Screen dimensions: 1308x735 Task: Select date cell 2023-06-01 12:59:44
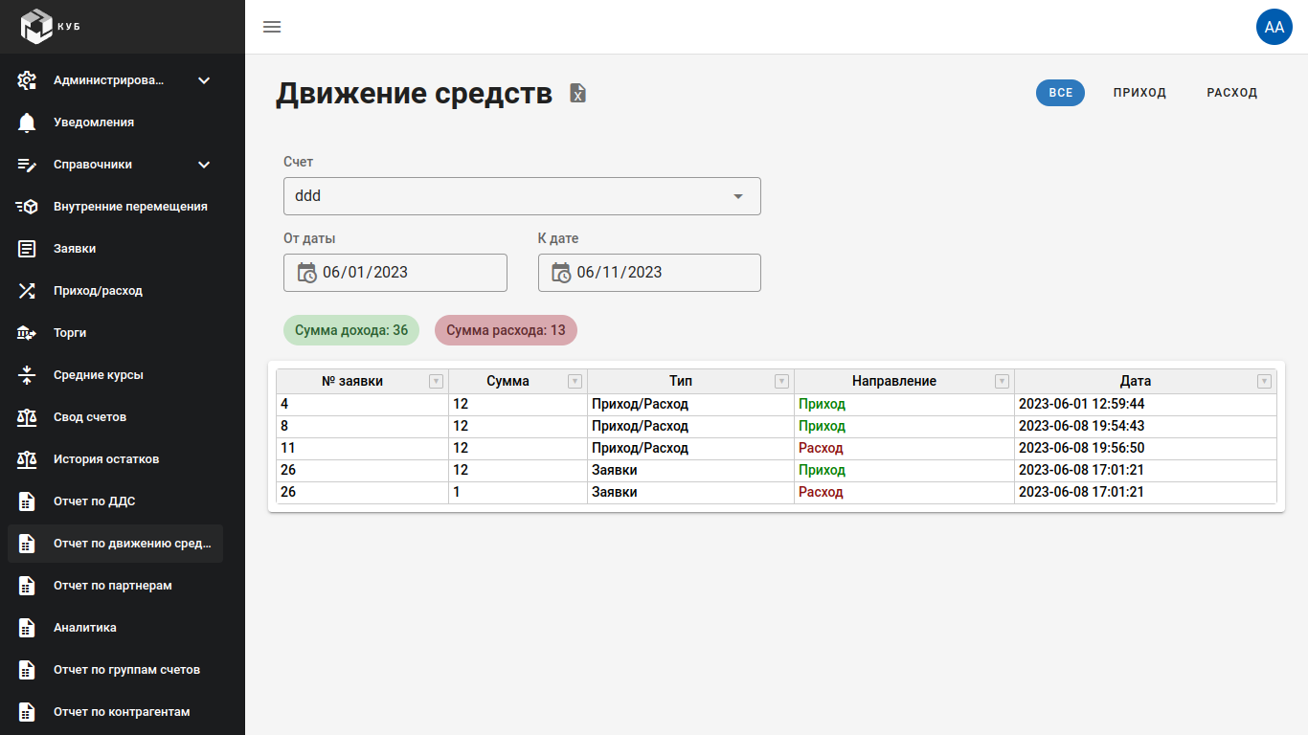tap(1145, 404)
